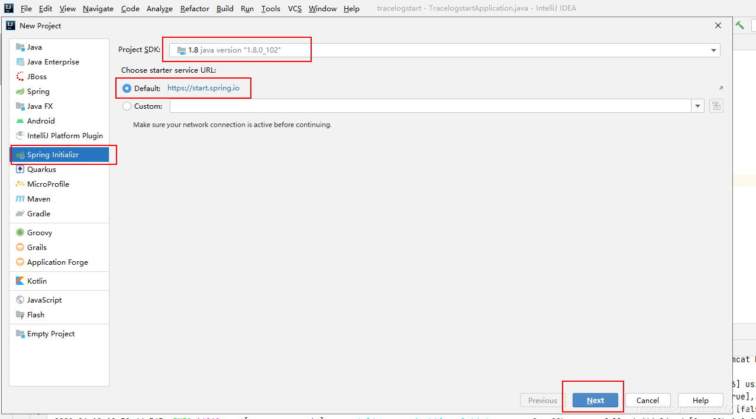Image resolution: width=756 pixels, height=419 pixels.
Task: Open the Project SDK dropdown
Action: coord(445,50)
